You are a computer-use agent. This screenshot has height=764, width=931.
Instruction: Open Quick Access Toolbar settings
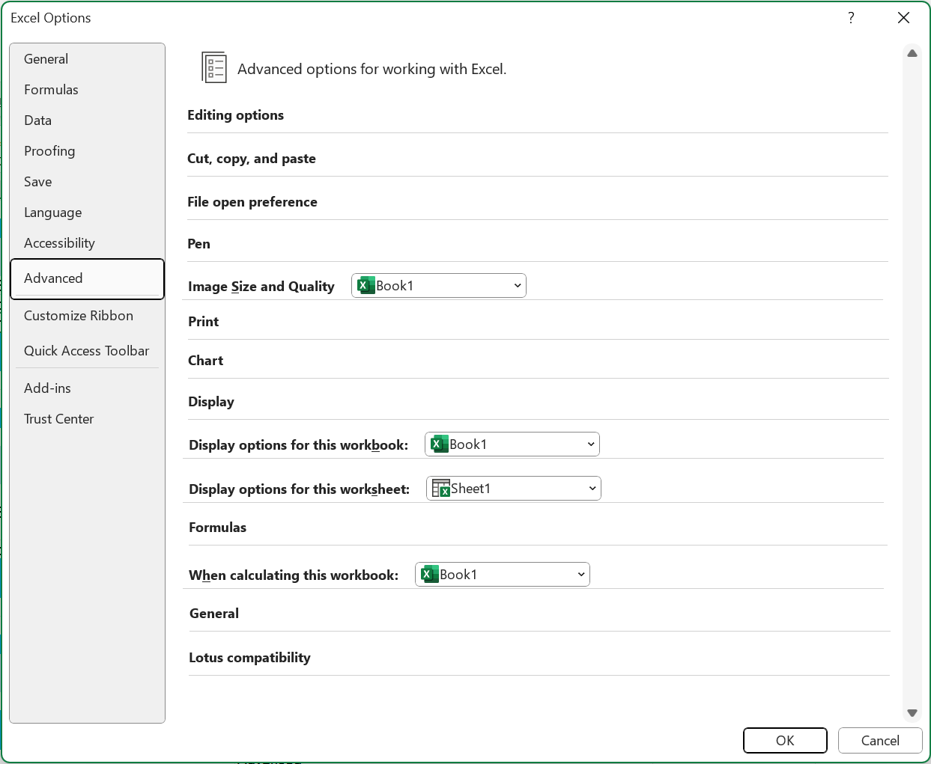86,351
